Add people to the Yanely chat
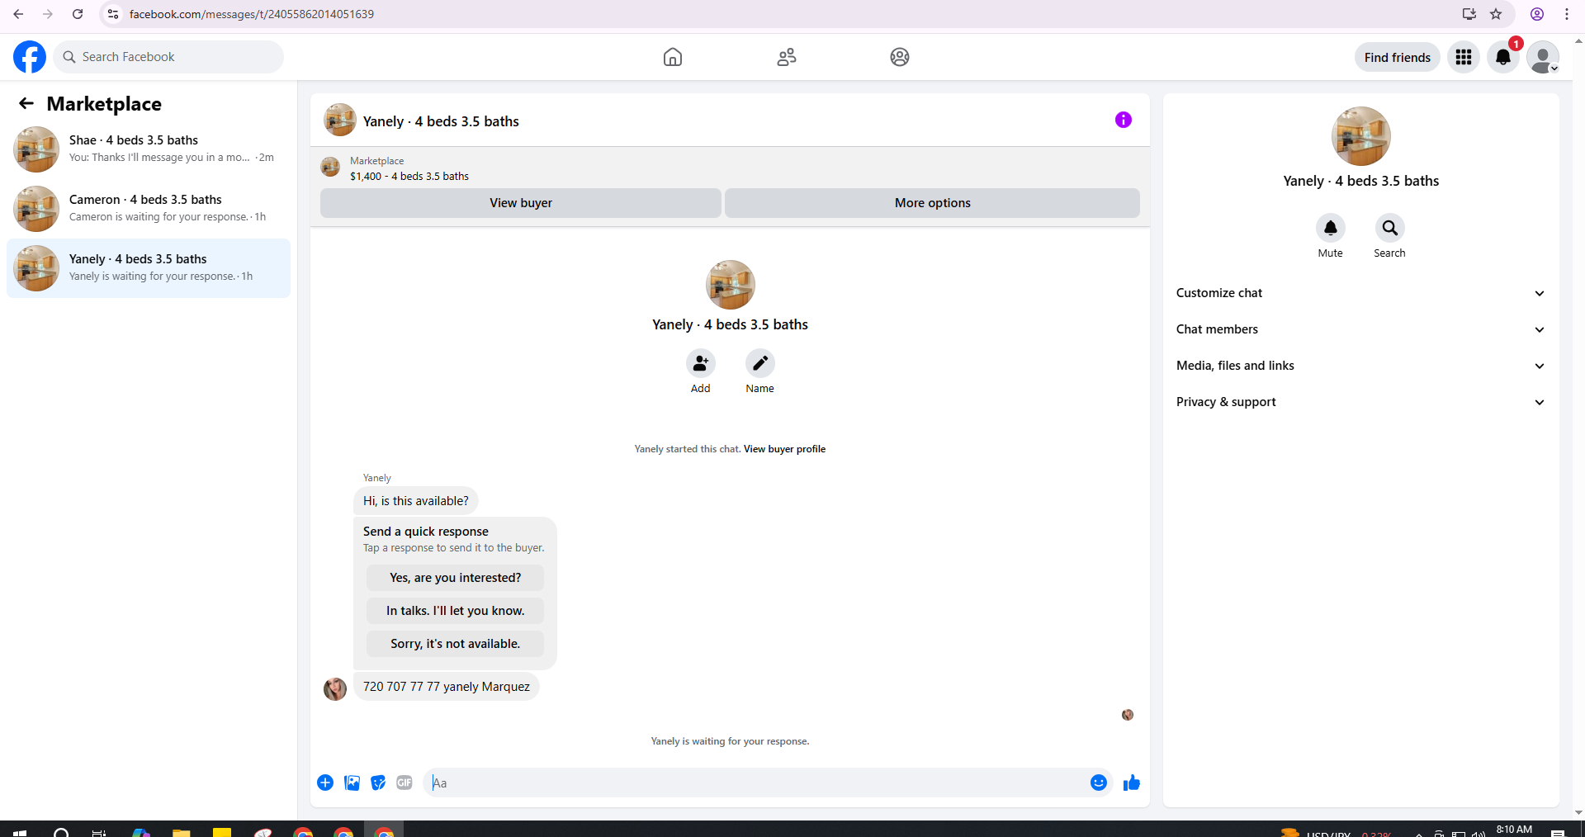1585x837 pixels. (700, 363)
